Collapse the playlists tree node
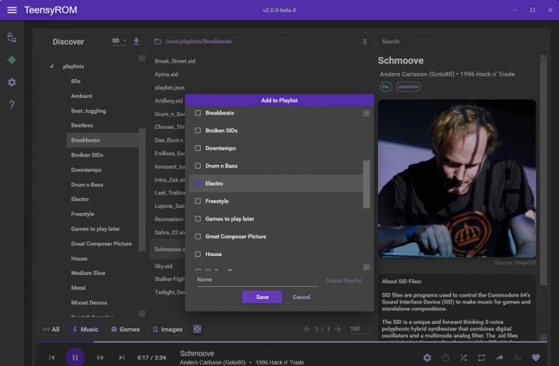The image size is (559, 366). (x=51, y=66)
